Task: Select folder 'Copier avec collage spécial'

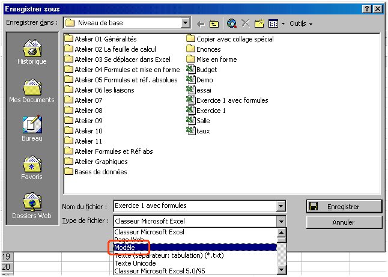Action: [230, 39]
